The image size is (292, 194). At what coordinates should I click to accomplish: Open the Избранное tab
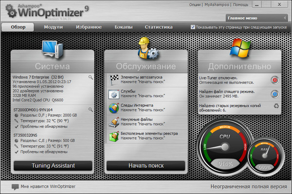pyautogui.click(x=89, y=27)
